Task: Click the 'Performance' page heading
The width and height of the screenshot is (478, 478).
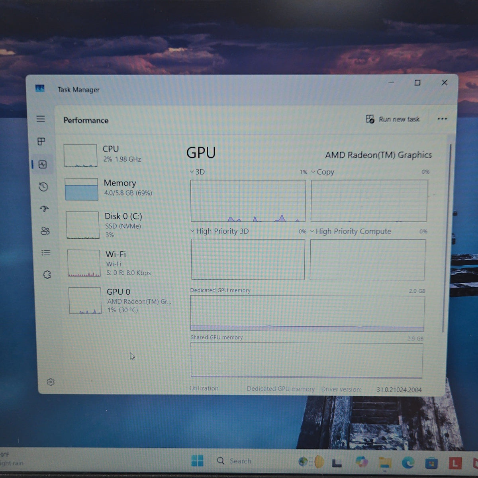Action: click(x=86, y=120)
